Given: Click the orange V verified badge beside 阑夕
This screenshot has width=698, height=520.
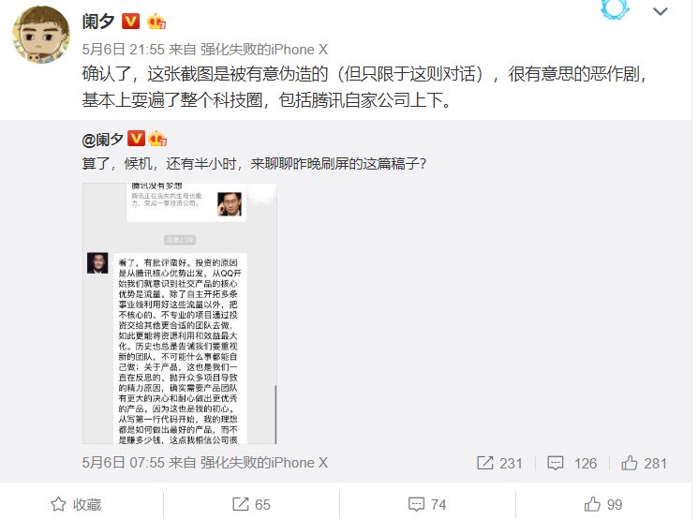Looking at the screenshot, I should (x=131, y=21).
